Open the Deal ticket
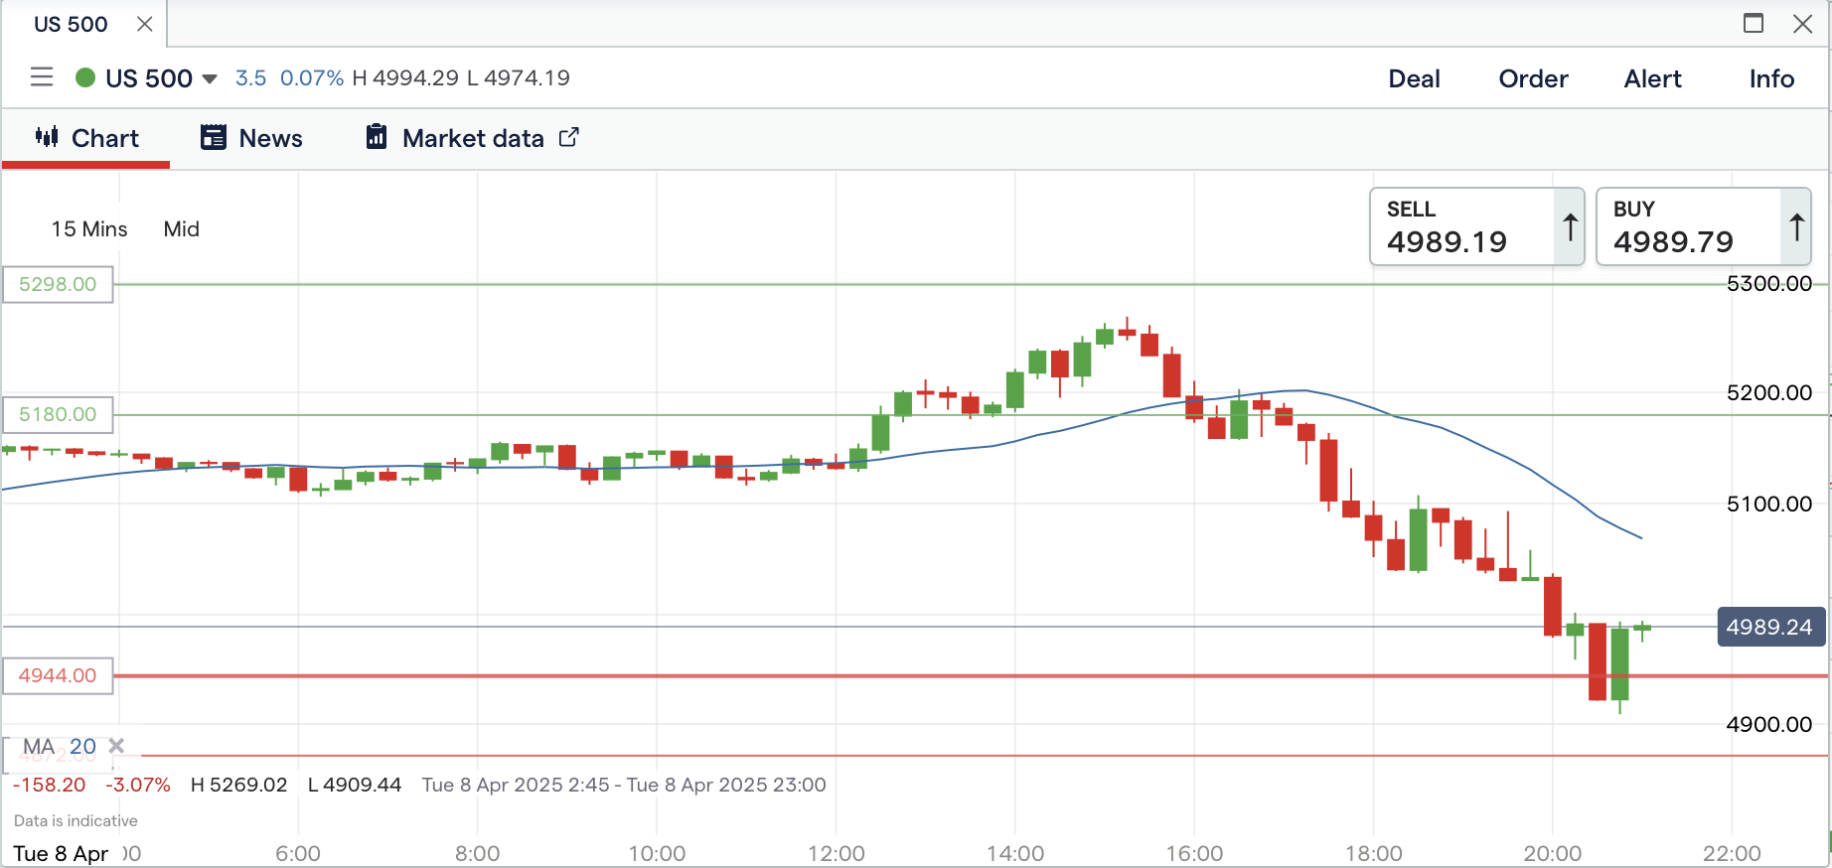1832x868 pixels. tap(1414, 79)
